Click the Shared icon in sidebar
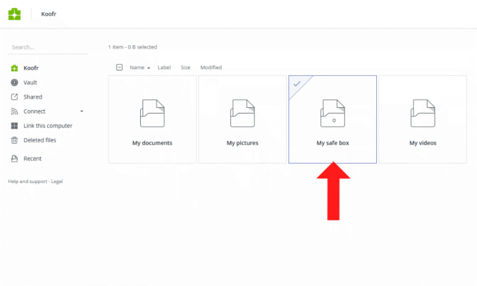Image resolution: width=477 pixels, height=286 pixels. pos(14,97)
